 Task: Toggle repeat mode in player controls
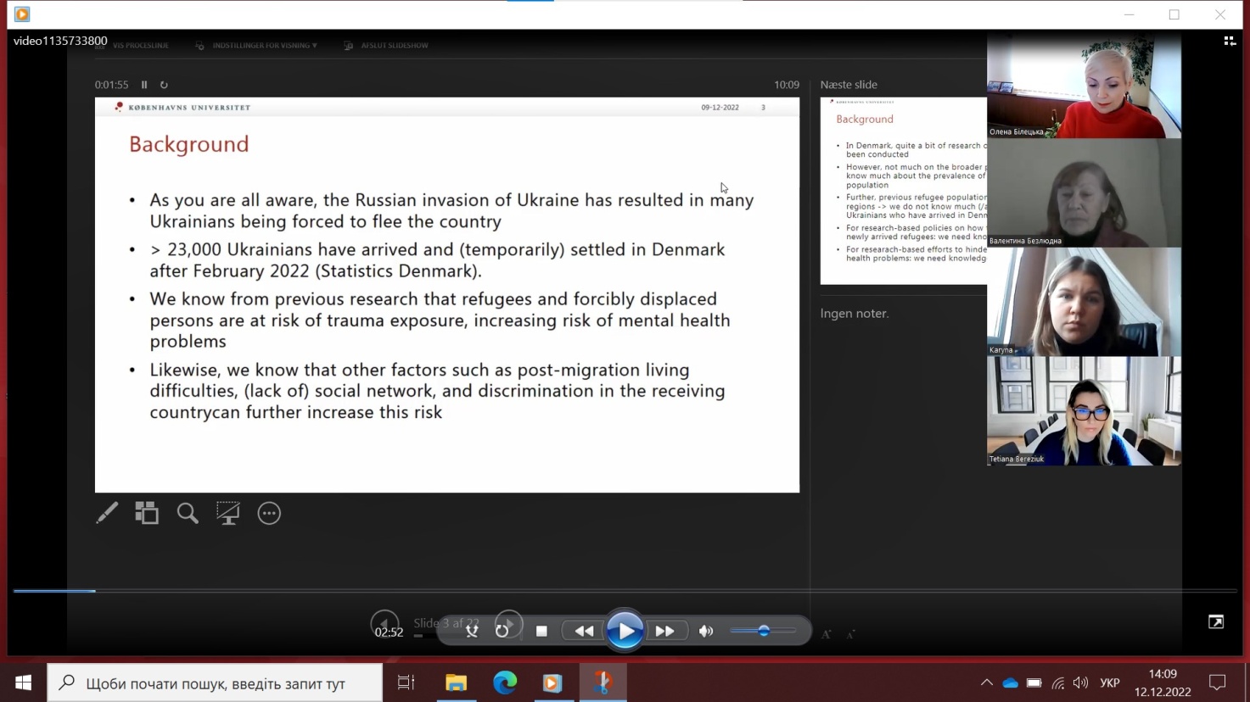502,632
